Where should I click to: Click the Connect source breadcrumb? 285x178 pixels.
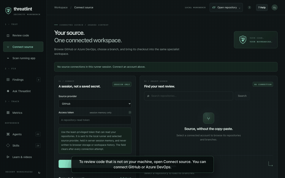(x=84, y=7)
